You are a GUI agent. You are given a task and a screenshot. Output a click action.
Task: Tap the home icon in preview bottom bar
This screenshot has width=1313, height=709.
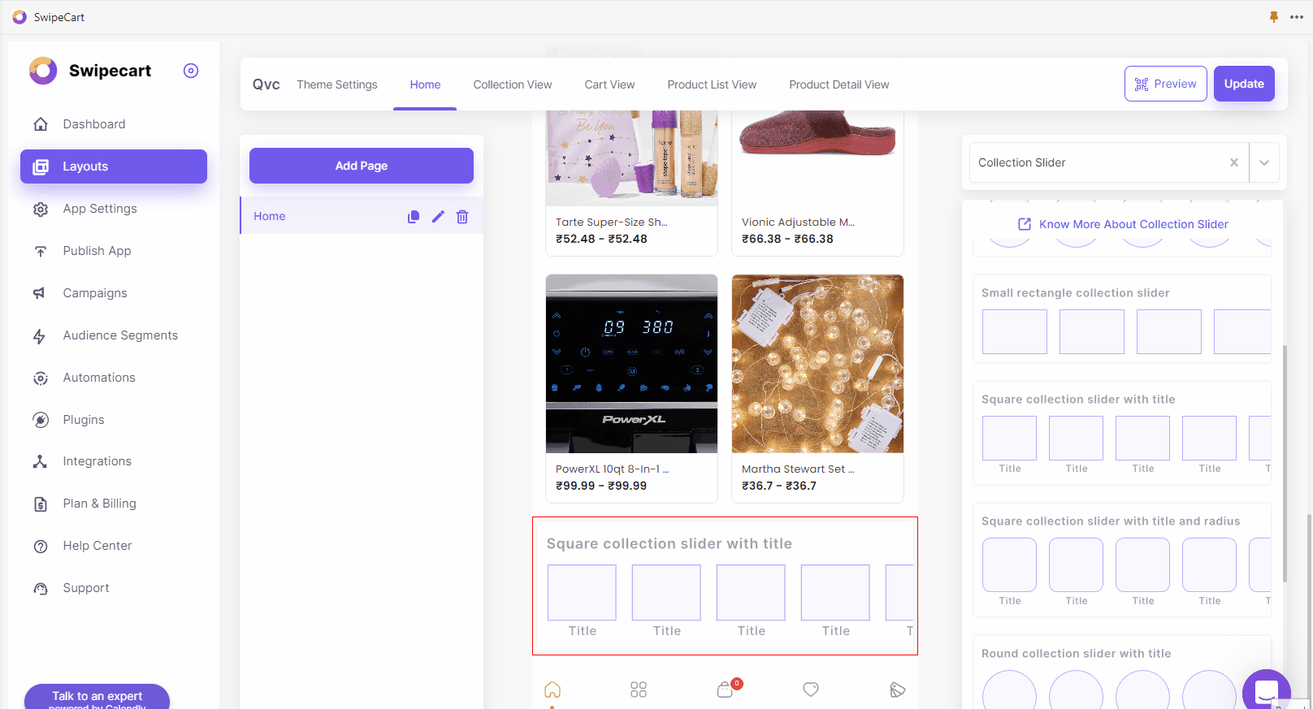click(x=552, y=690)
